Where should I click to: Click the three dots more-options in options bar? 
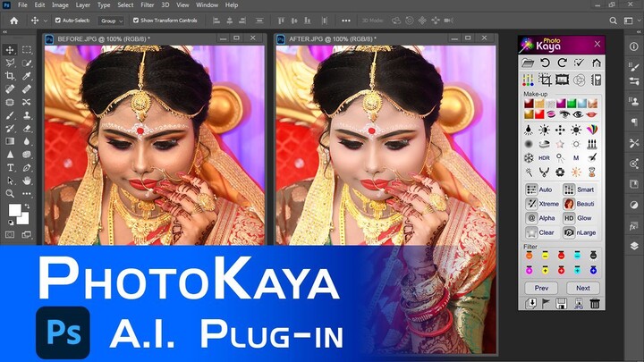(346, 21)
